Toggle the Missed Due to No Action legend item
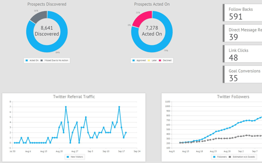The width and height of the screenshot is (262, 163). pos(54,60)
